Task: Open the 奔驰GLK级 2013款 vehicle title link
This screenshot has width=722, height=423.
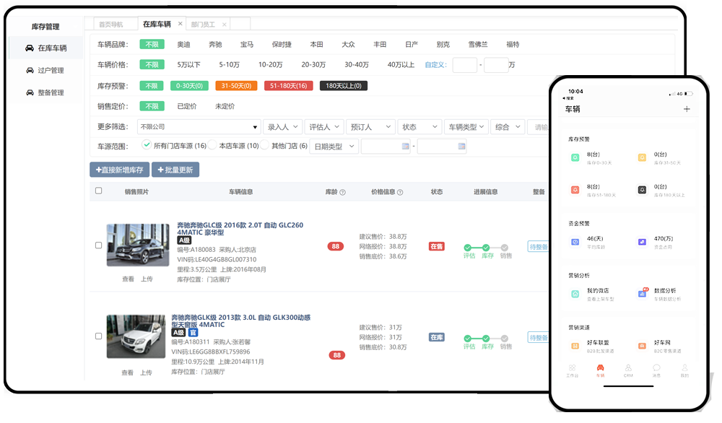Action: (x=241, y=320)
